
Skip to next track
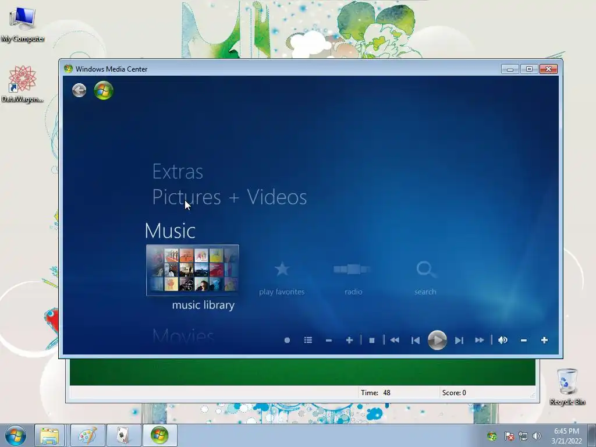(x=459, y=340)
